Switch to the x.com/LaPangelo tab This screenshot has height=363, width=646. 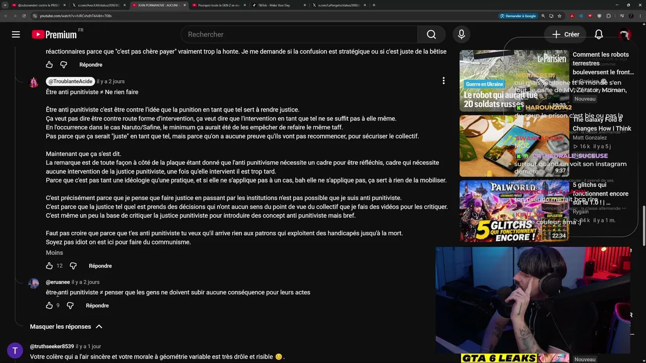coord(339,5)
